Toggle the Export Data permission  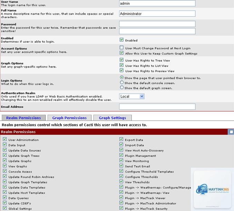coord(121,139)
